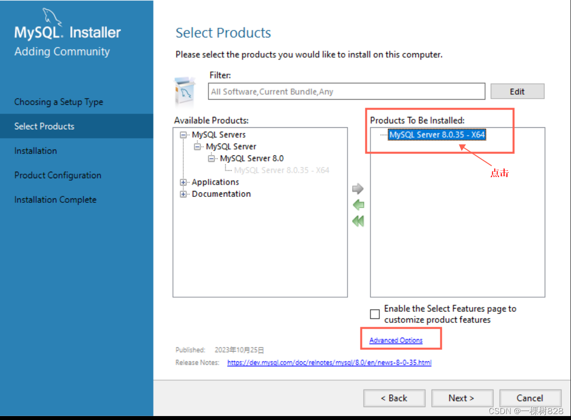Enable the Select Features page checkbox

click(375, 314)
